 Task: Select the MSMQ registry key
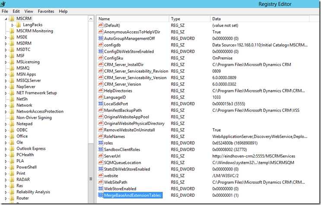click(x=23, y=68)
